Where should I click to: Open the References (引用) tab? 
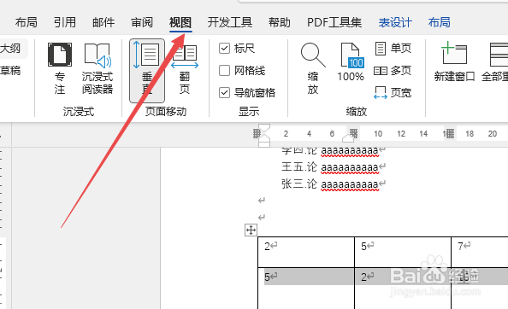(65, 22)
